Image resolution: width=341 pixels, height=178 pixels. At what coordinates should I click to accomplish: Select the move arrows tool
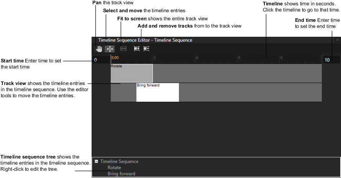(110, 49)
